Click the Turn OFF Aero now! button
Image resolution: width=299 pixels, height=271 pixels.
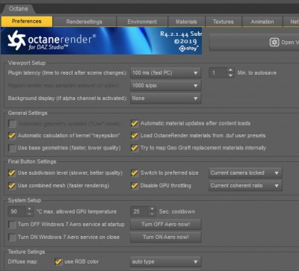click(166, 224)
